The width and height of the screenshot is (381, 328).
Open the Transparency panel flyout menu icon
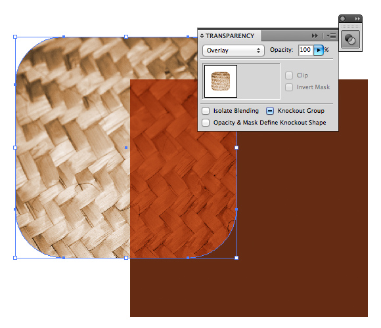coord(331,36)
